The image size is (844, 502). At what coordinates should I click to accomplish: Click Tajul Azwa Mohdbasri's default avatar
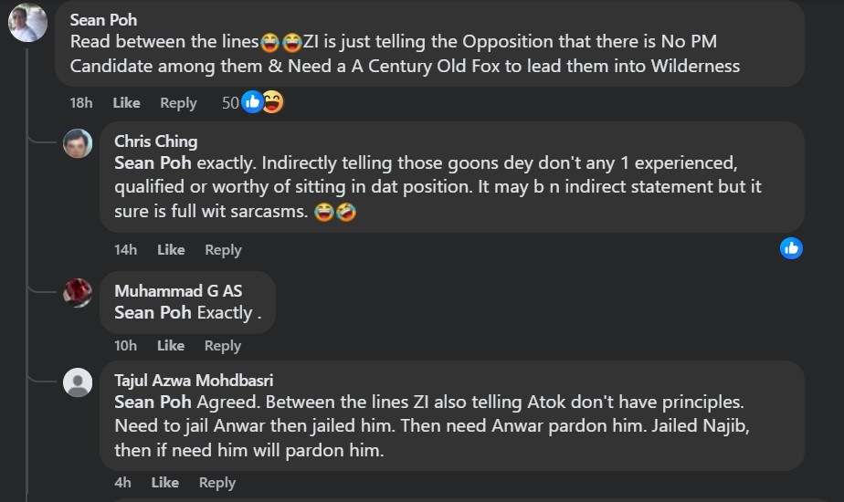click(x=78, y=382)
